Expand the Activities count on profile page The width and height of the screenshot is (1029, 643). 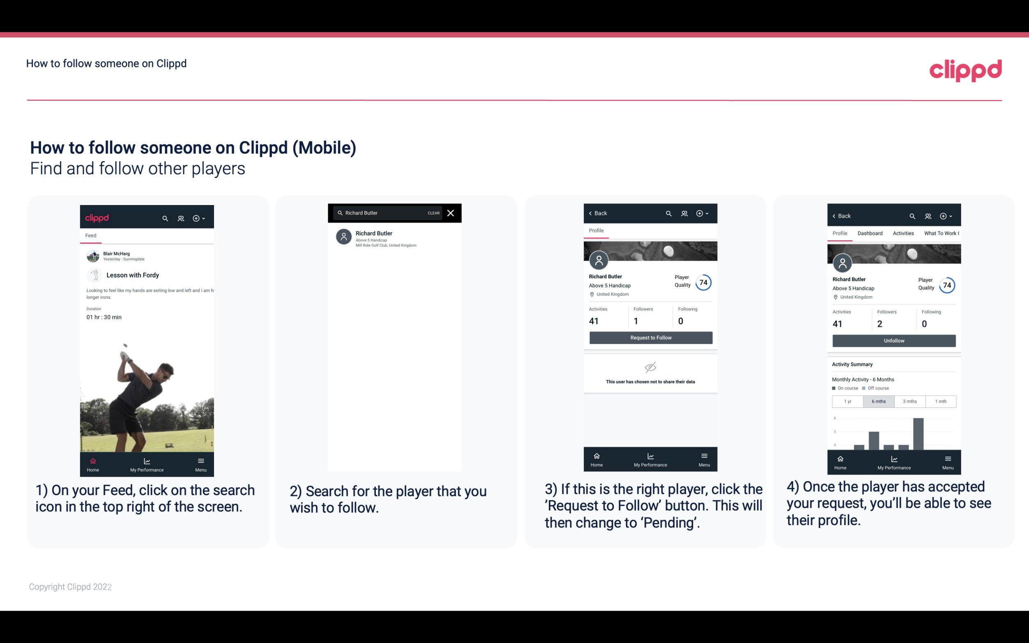coord(594,321)
